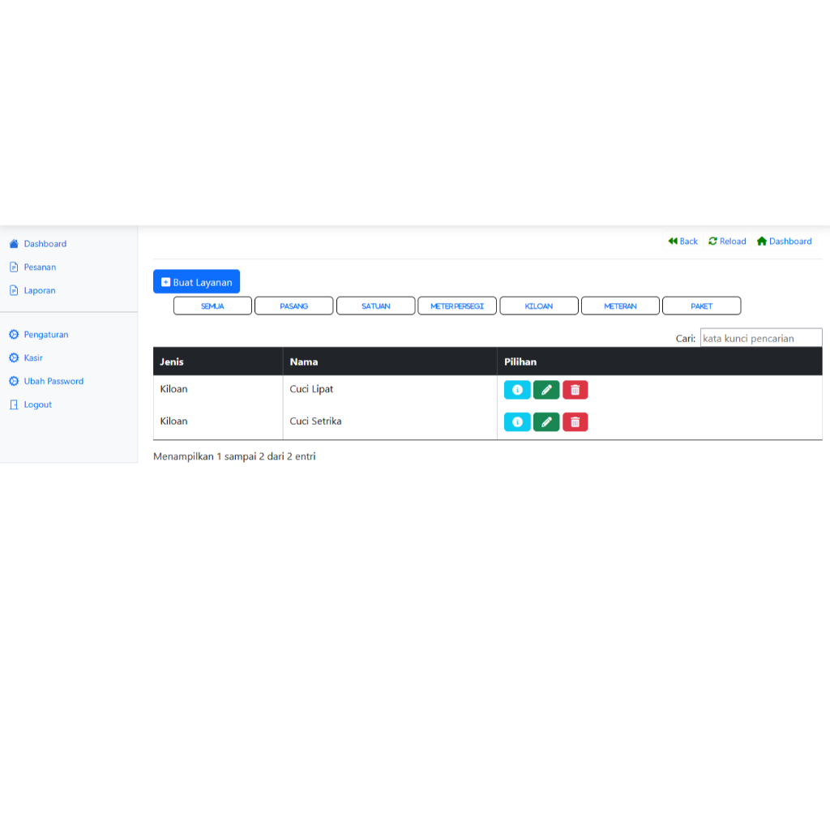Log out using the Logout link
Screen dimensions: 830x830
(37, 405)
